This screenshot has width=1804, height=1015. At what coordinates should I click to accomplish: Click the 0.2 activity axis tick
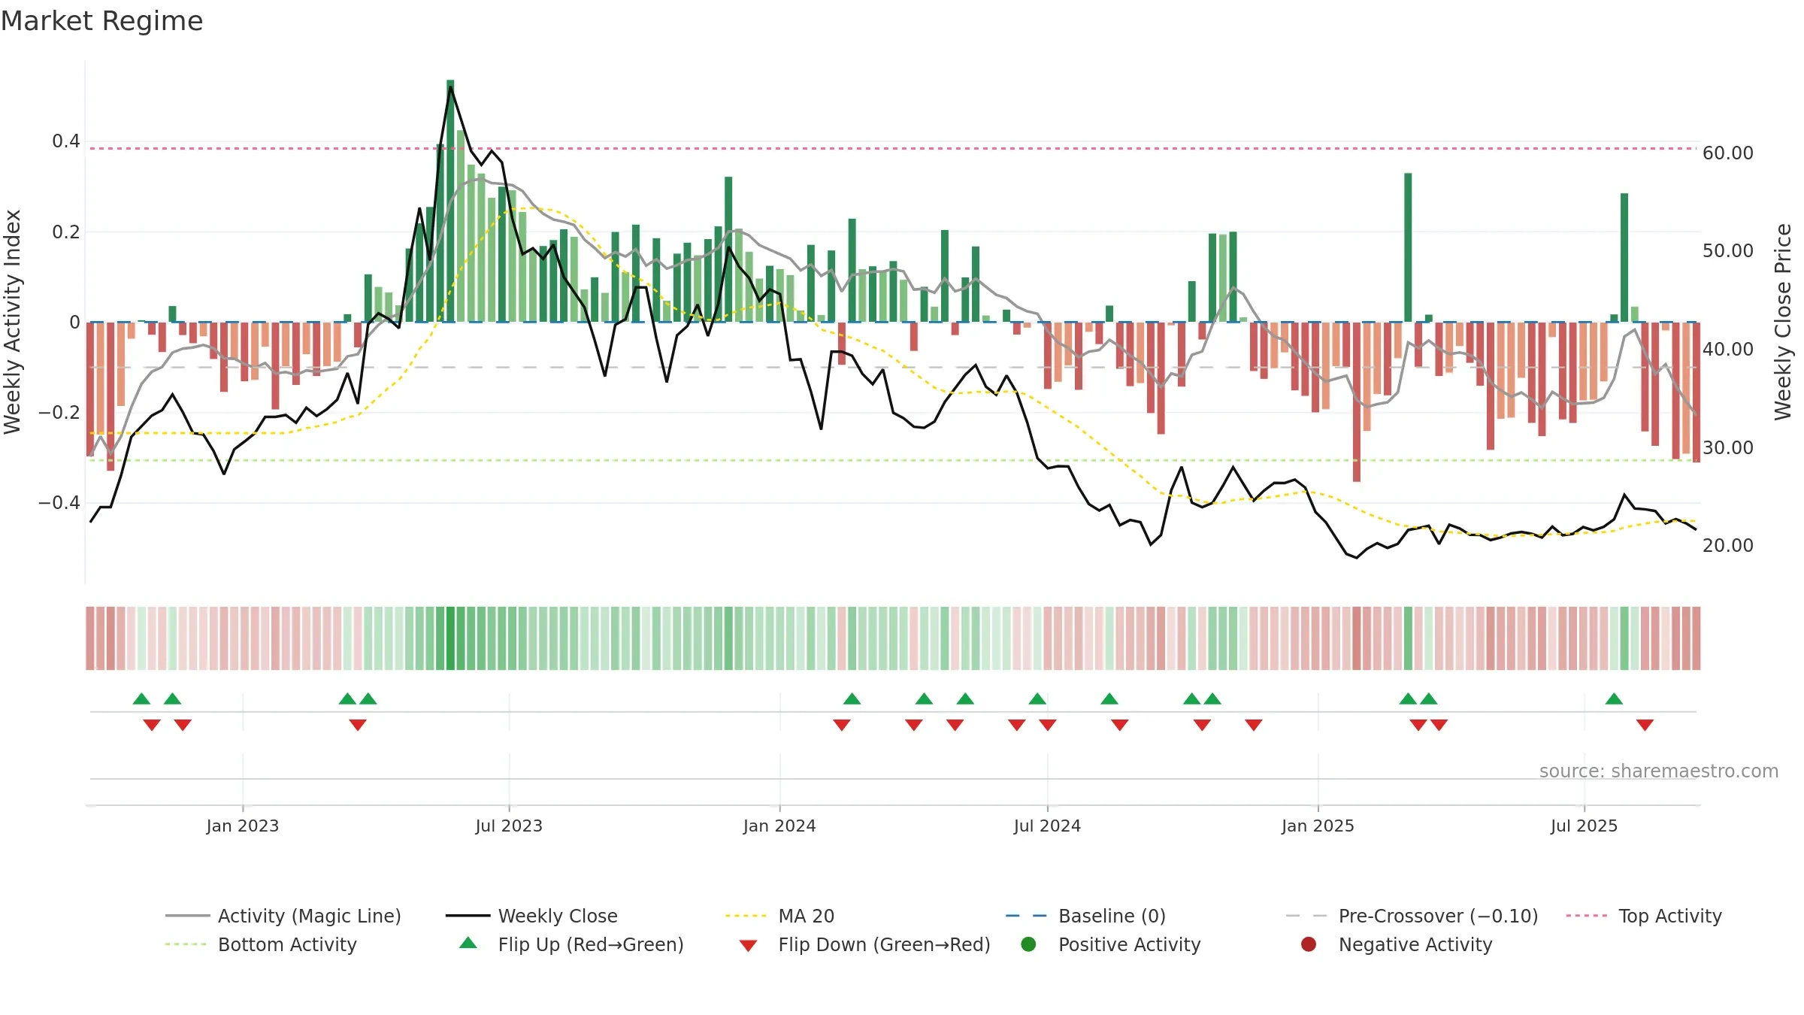(66, 232)
